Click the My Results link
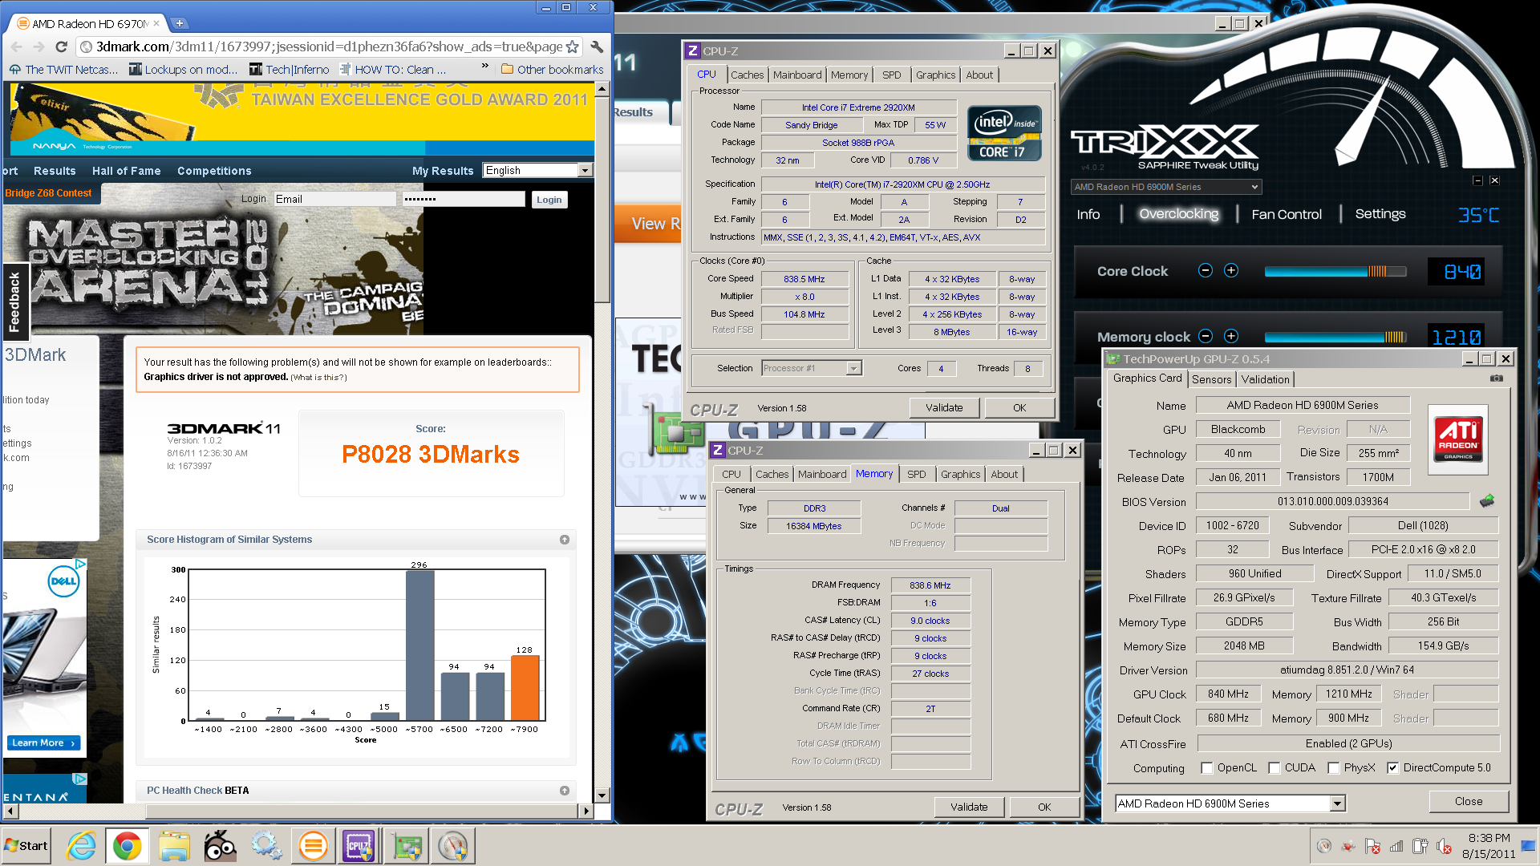 click(443, 171)
